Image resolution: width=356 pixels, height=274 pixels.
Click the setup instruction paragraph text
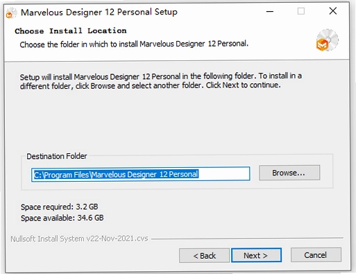coord(160,80)
